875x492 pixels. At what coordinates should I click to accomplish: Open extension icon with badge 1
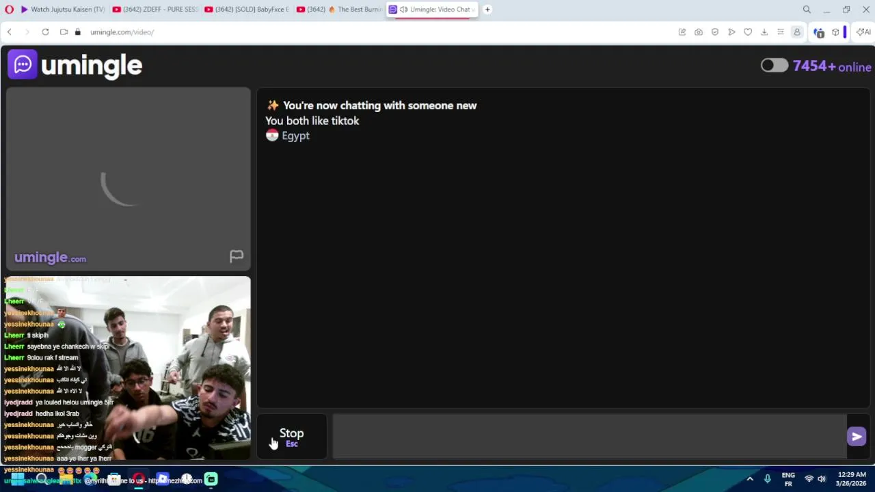(819, 32)
